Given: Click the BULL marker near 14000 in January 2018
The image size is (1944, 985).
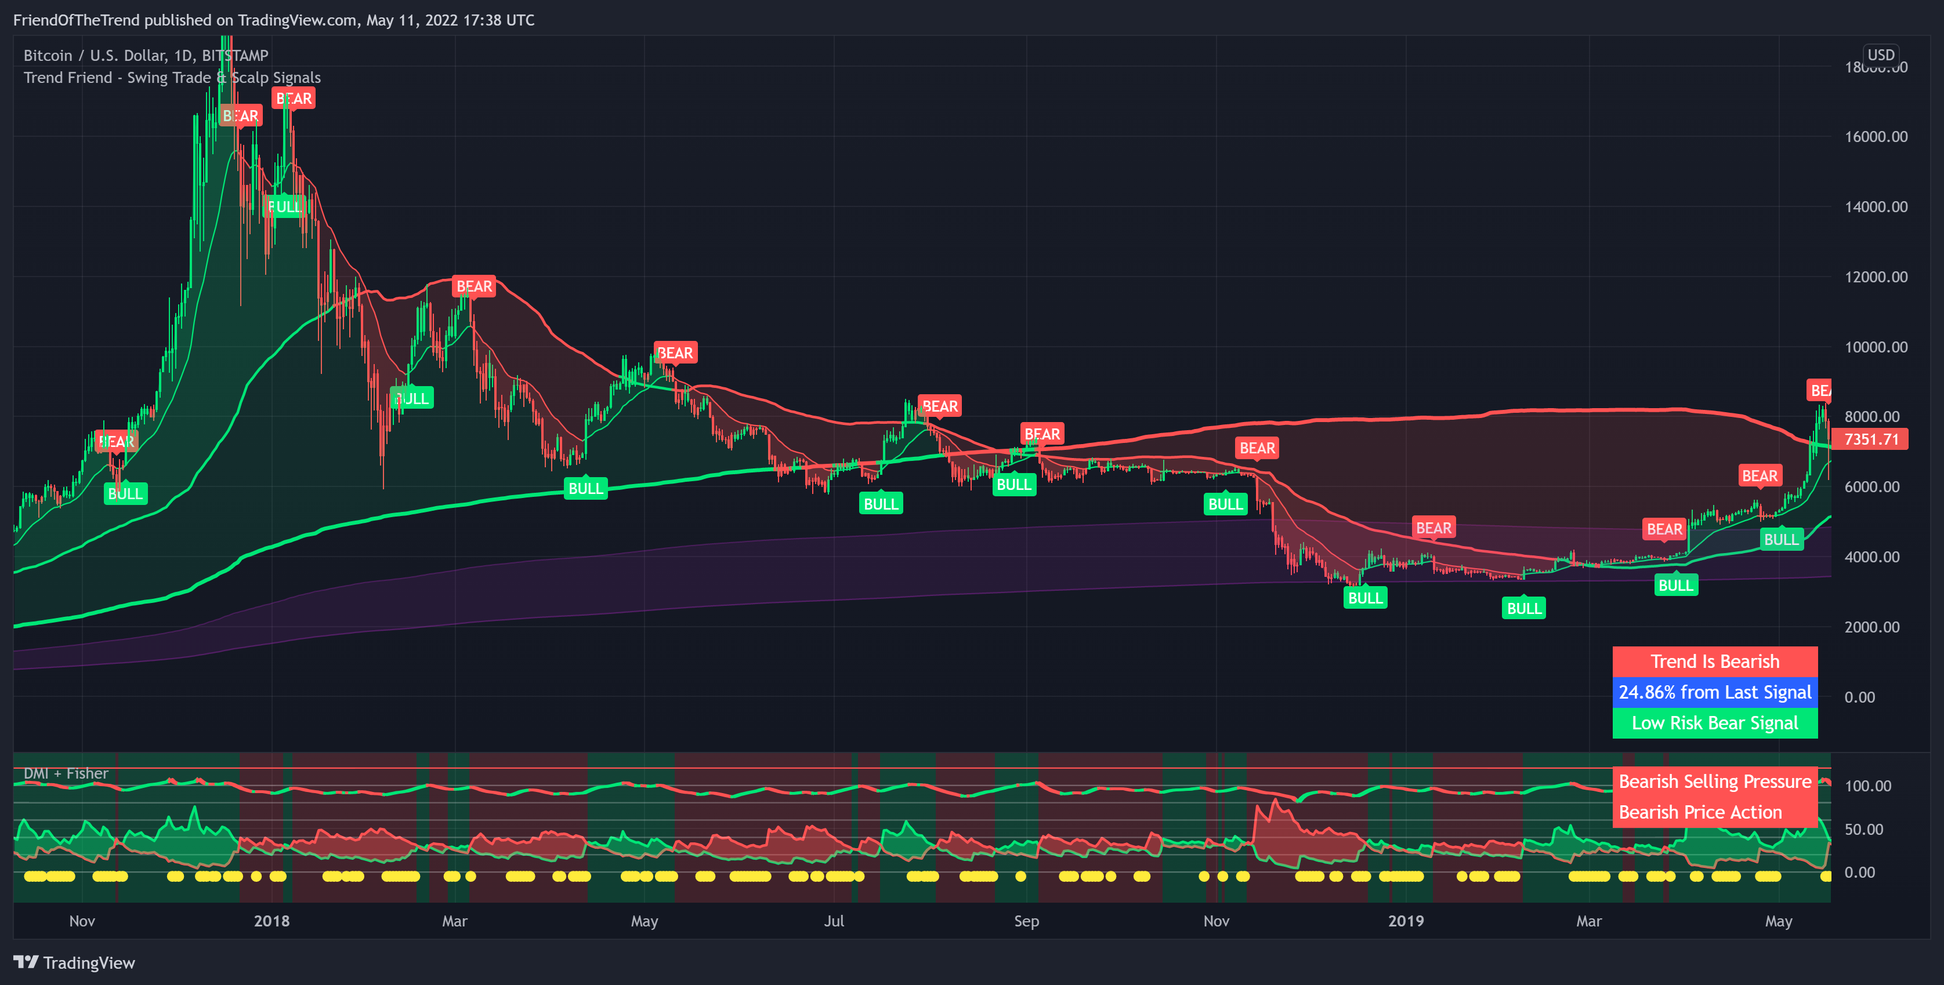Looking at the screenshot, I should (x=284, y=206).
